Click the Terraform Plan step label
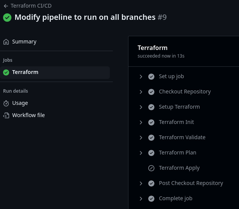This screenshot has height=209, width=239. coord(178,153)
